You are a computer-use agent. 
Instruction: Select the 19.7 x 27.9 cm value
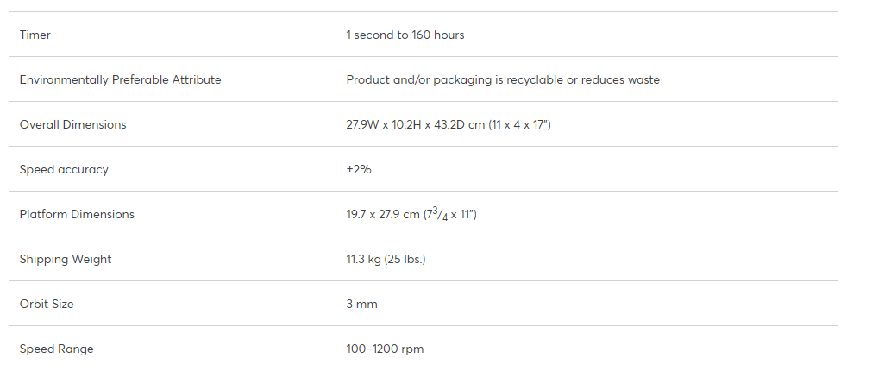(x=382, y=214)
